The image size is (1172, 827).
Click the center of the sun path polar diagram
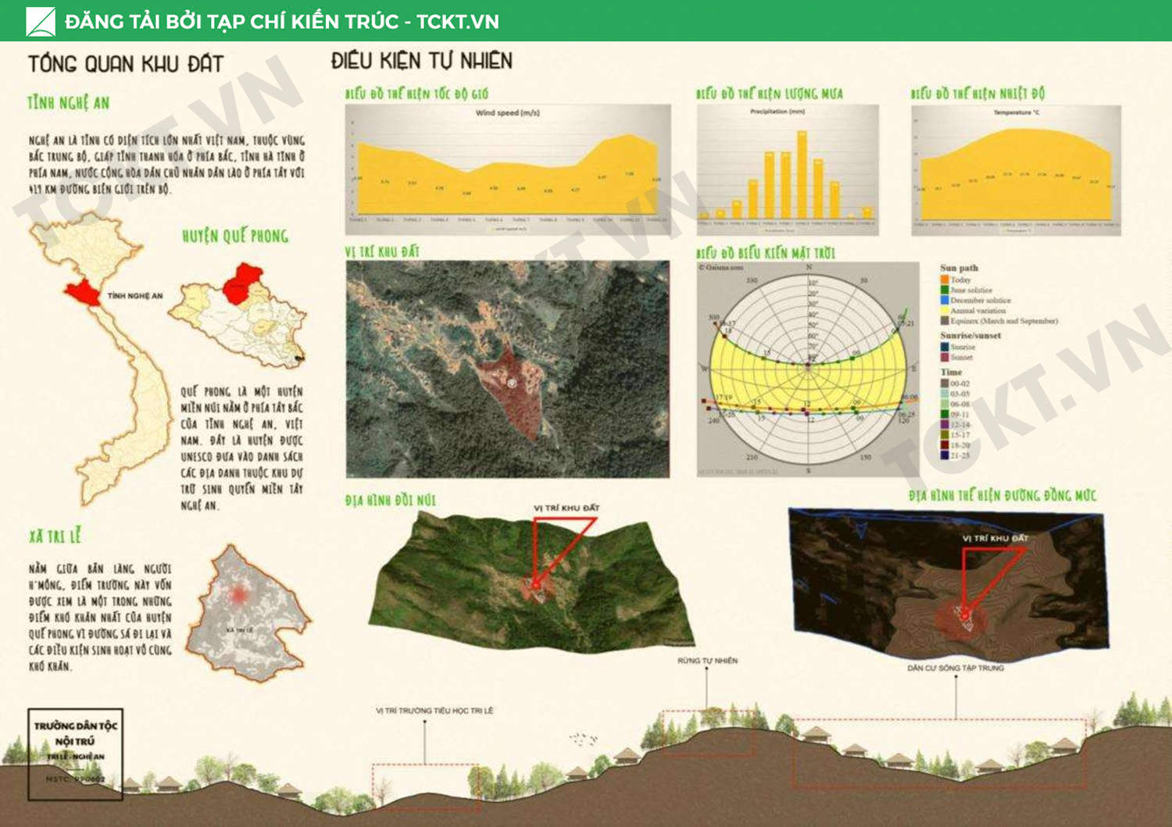point(809,365)
